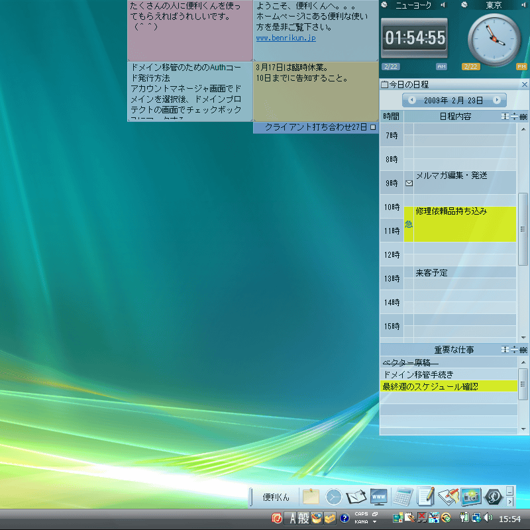
Task: Click the font icon in 日程内容 header
Action: [523, 117]
